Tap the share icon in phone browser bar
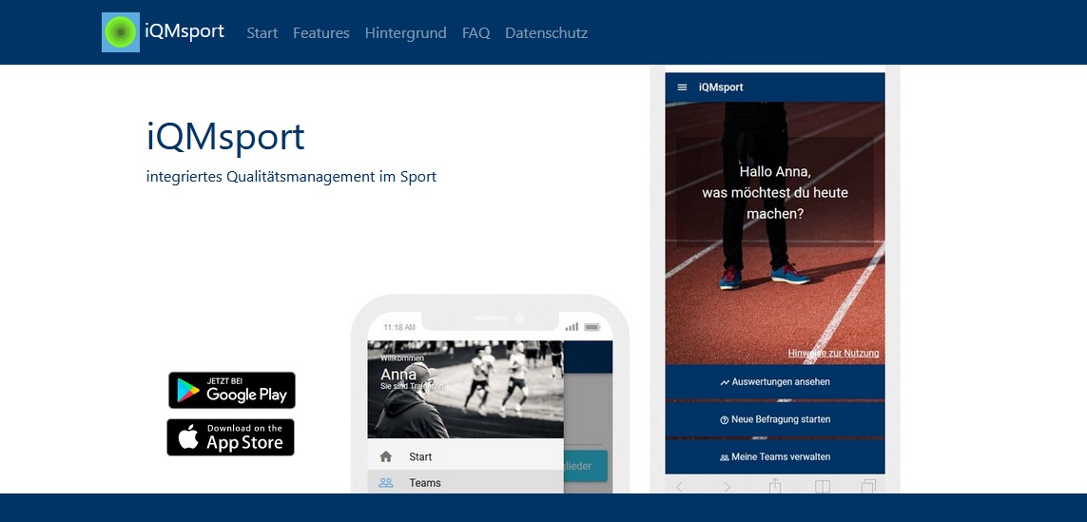This screenshot has width=1087, height=522. [775, 485]
